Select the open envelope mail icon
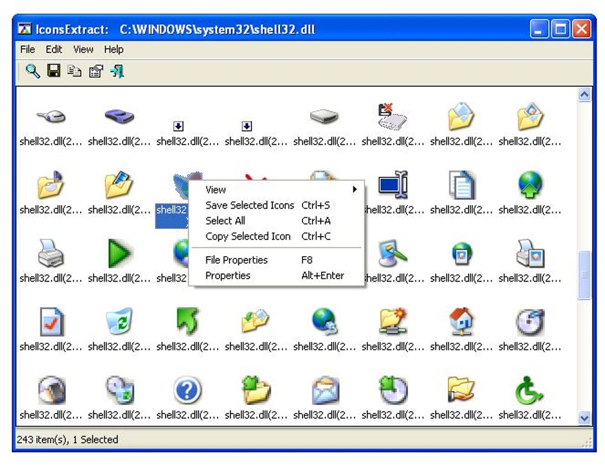Screen dimensions: 605x466 pyautogui.click(x=325, y=390)
